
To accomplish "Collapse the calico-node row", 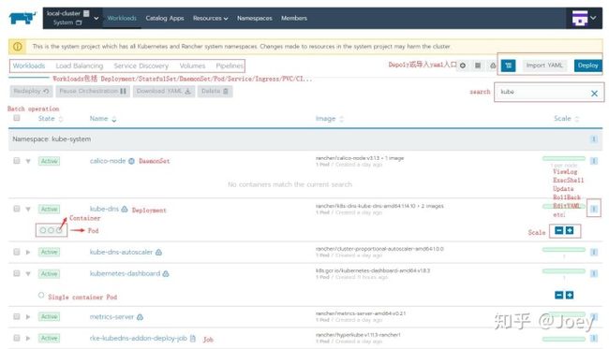I will (x=28, y=161).
